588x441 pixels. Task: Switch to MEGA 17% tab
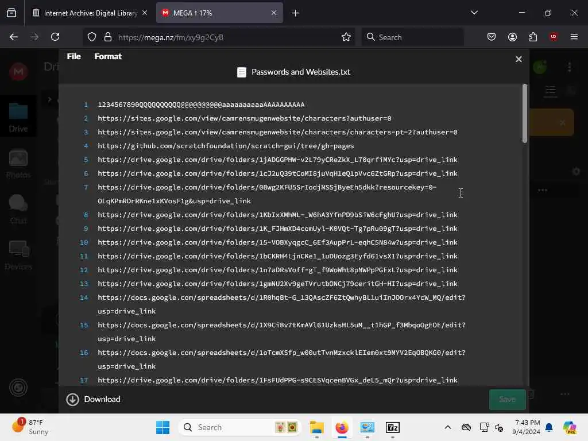coord(219,13)
